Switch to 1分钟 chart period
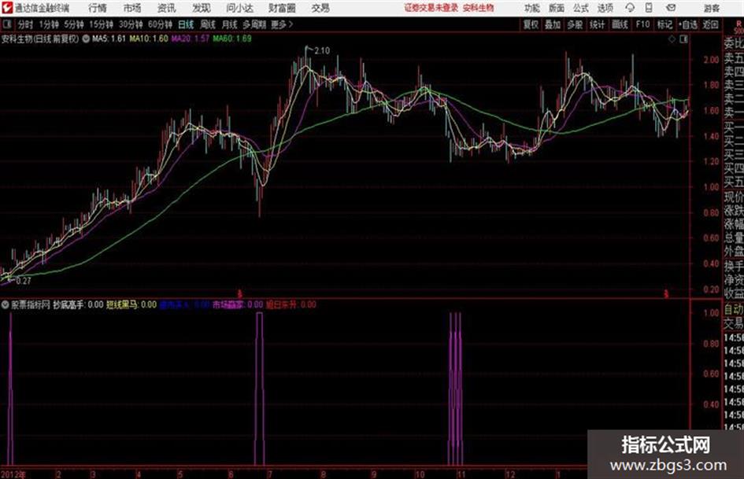Image resolution: width=744 pixels, height=479 pixels. [x=49, y=24]
